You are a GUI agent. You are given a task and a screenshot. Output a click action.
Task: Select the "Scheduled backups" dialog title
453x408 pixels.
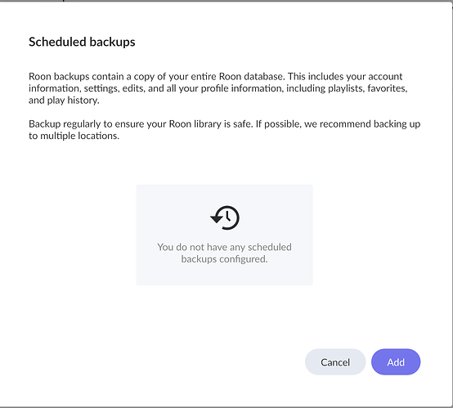[82, 42]
